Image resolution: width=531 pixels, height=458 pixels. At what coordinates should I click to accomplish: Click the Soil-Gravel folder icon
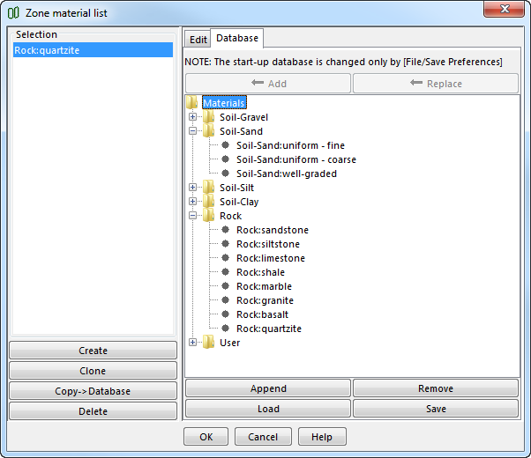click(208, 117)
